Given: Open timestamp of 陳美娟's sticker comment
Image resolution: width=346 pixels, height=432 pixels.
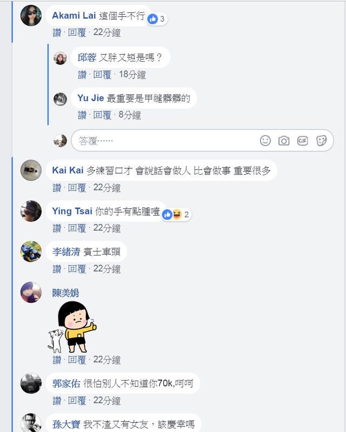Looking at the screenshot, I should (x=107, y=359).
